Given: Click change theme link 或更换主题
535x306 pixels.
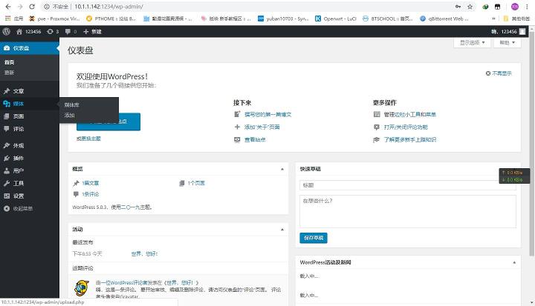Looking at the screenshot, I should point(88,139).
